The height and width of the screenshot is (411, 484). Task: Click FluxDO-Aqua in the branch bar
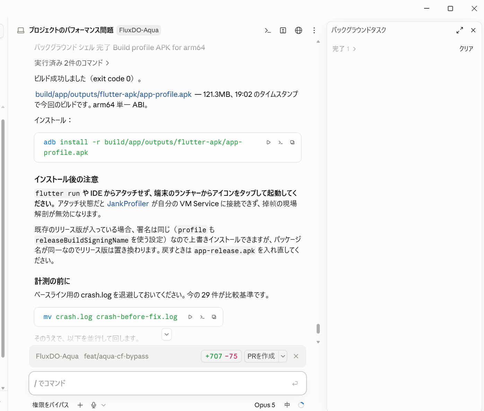[57, 356]
